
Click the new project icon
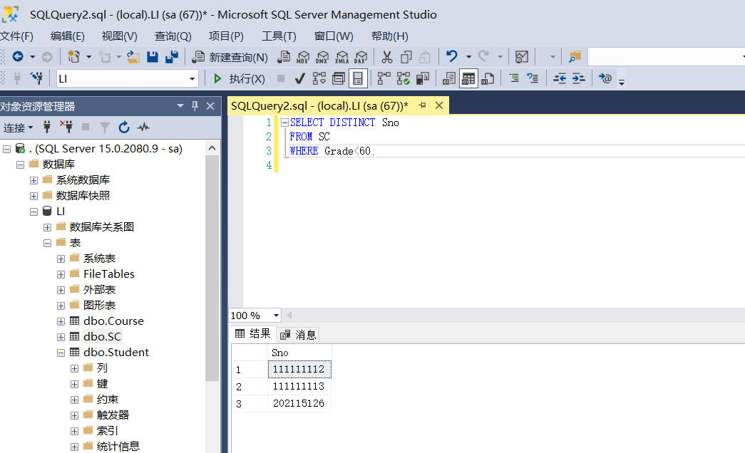(73, 57)
